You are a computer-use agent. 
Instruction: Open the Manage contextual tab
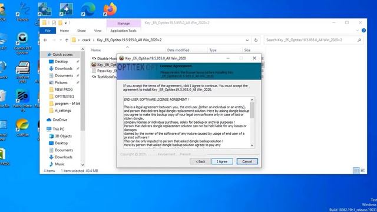(124, 24)
